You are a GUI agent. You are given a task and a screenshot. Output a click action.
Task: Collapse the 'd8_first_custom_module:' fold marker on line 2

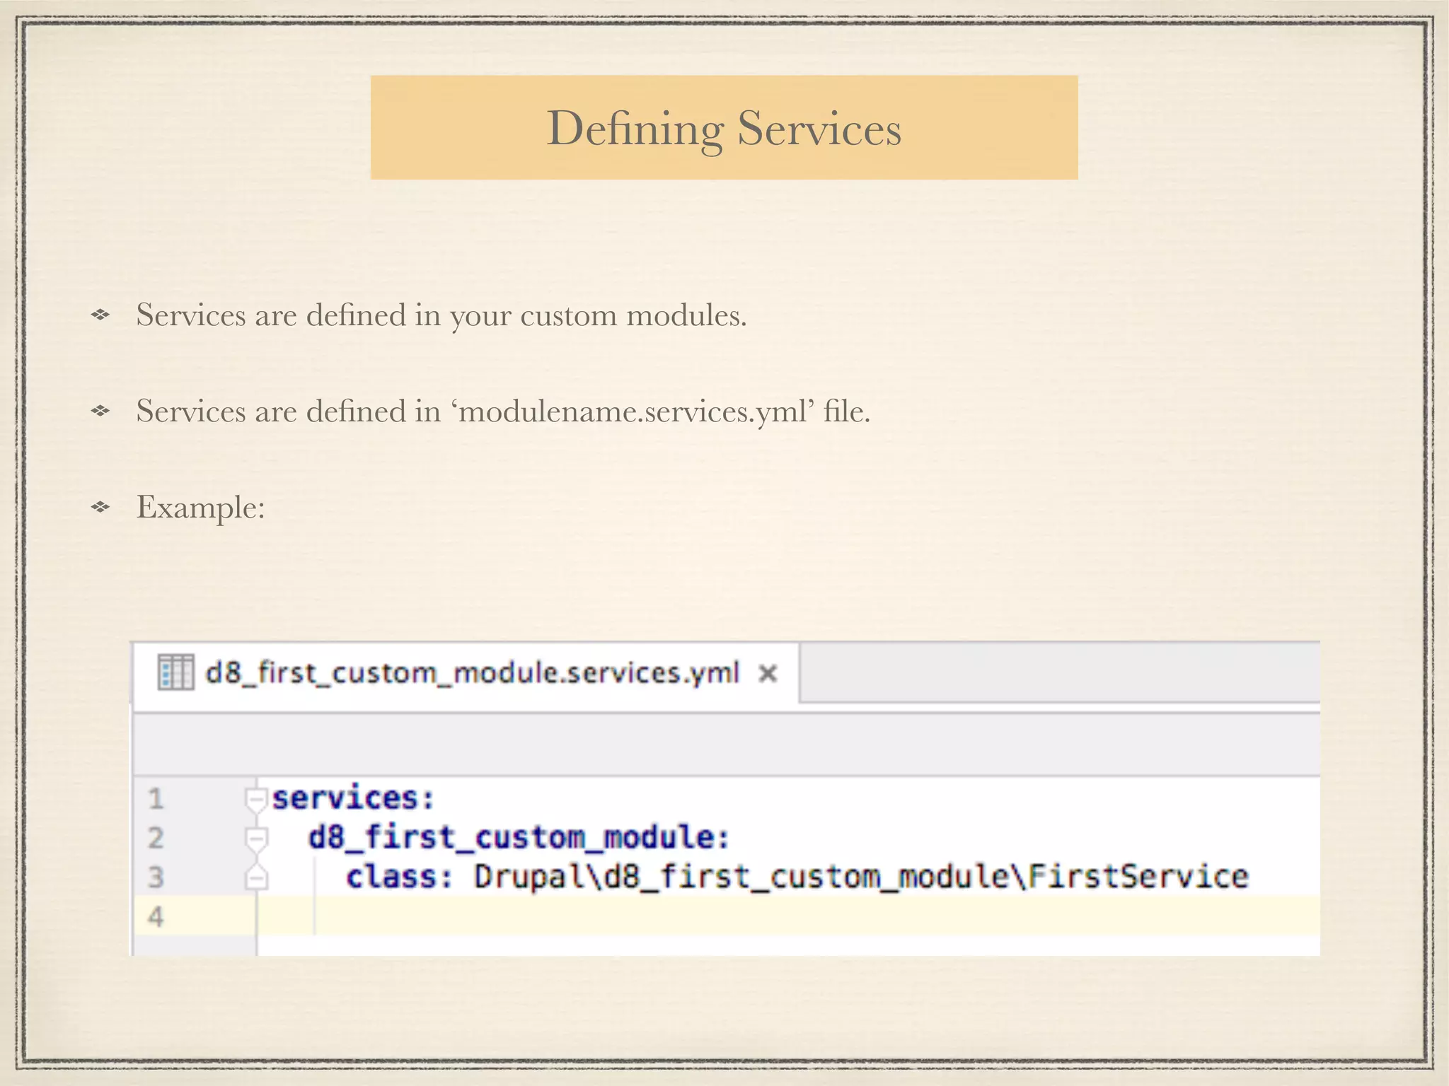coord(255,839)
